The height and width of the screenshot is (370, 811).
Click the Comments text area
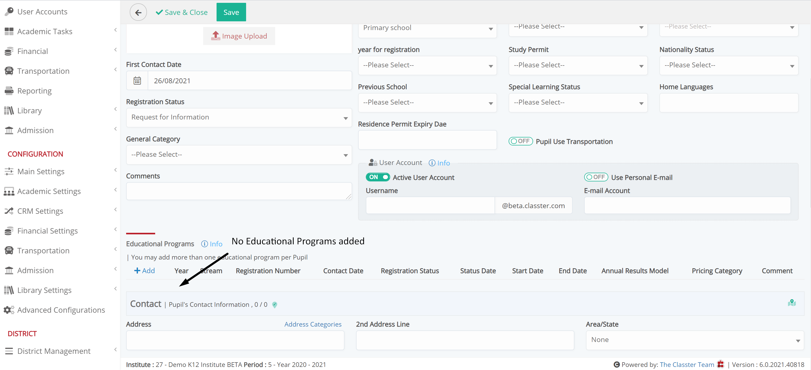[239, 191]
